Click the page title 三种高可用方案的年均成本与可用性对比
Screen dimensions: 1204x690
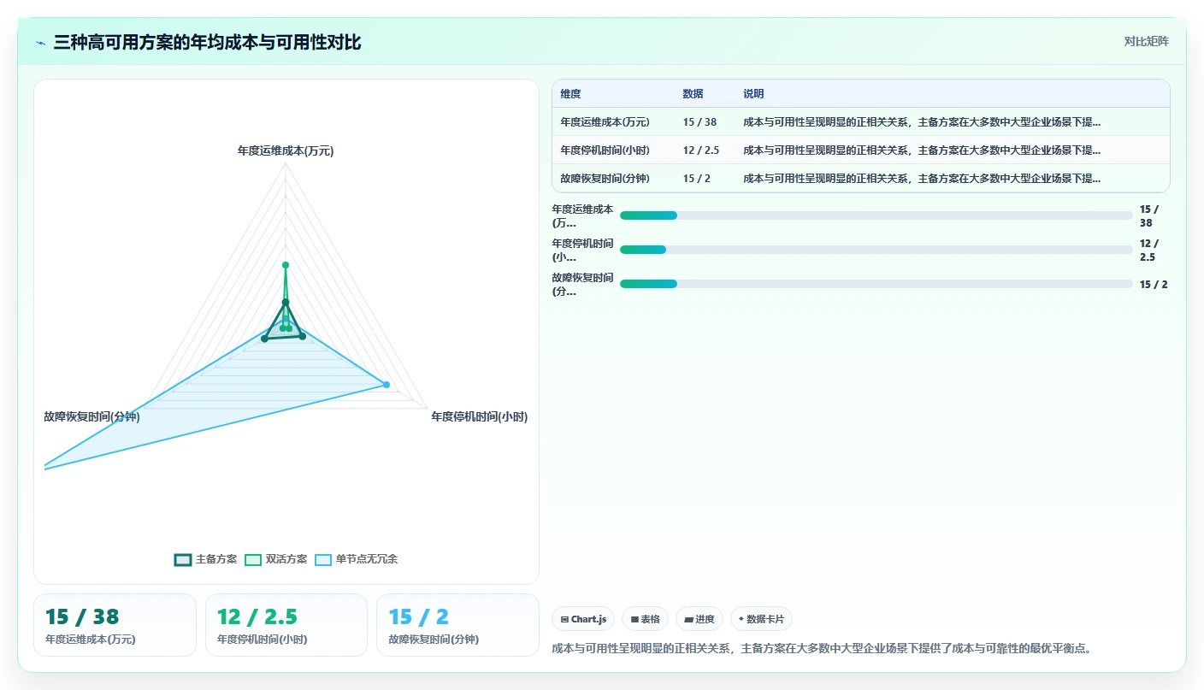click(x=207, y=42)
